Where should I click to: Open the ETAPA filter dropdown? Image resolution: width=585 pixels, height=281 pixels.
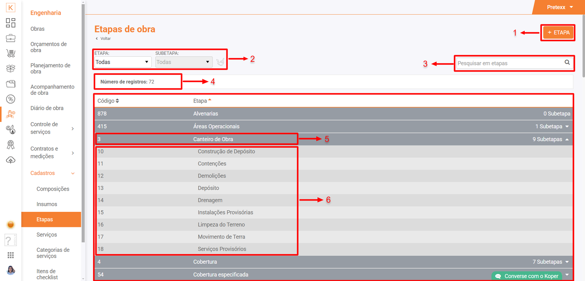(122, 62)
